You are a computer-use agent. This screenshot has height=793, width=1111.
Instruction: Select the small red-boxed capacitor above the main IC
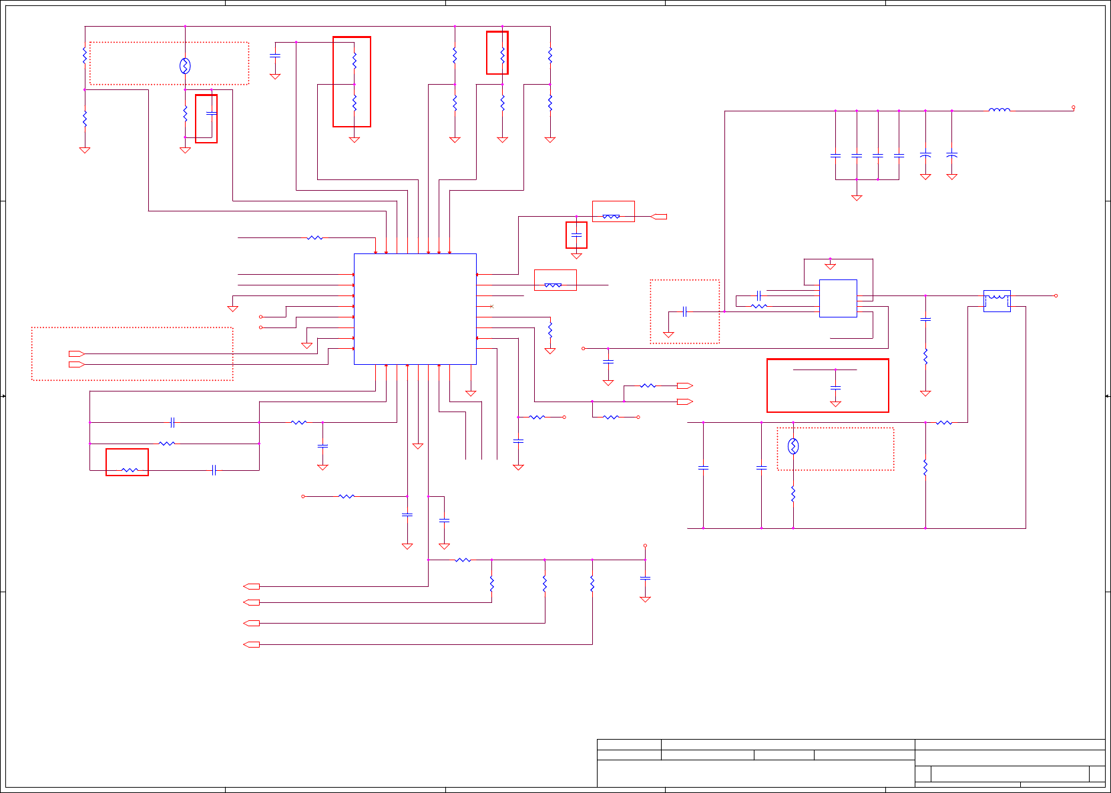[576, 235]
